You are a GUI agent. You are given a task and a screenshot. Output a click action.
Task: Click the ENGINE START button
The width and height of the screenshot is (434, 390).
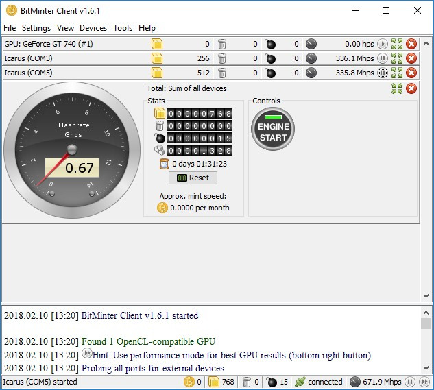273,129
